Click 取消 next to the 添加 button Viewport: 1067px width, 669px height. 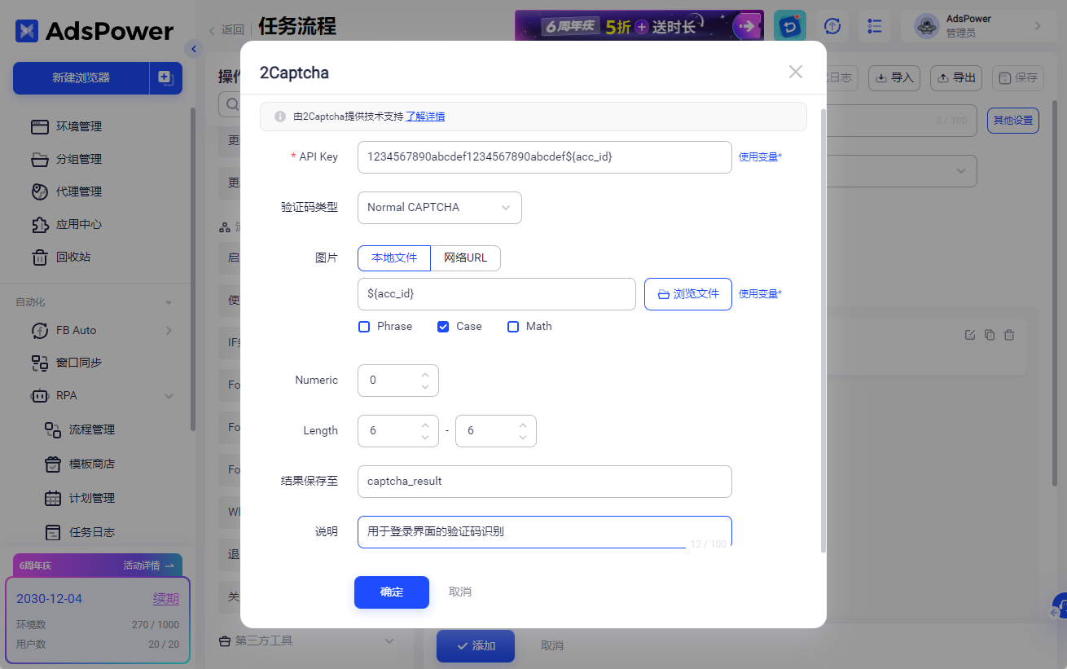point(552,646)
